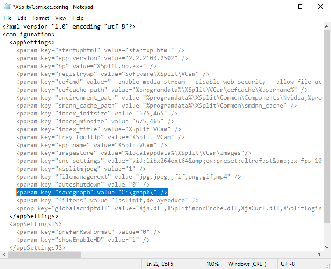Open the Help menu
Screen dimensions: 331x269
[x=78, y=18]
